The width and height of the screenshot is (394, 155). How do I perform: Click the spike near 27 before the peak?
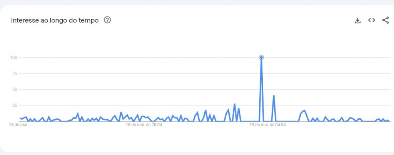tap(234, 104)
